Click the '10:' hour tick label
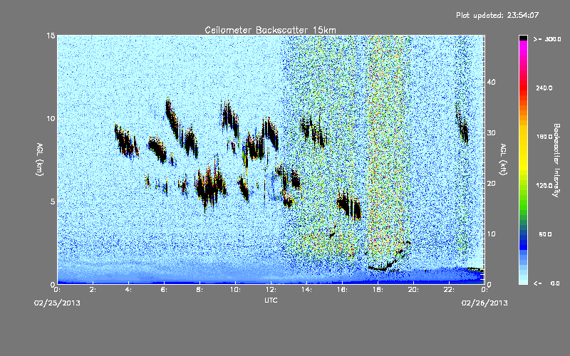Image resolution: width=570 pixels, height=356 pixels. (235, 290)
